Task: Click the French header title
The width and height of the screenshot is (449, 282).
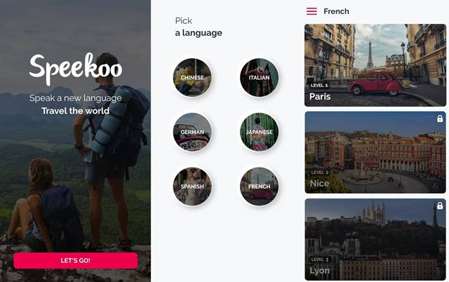Action: coord(336,11)
